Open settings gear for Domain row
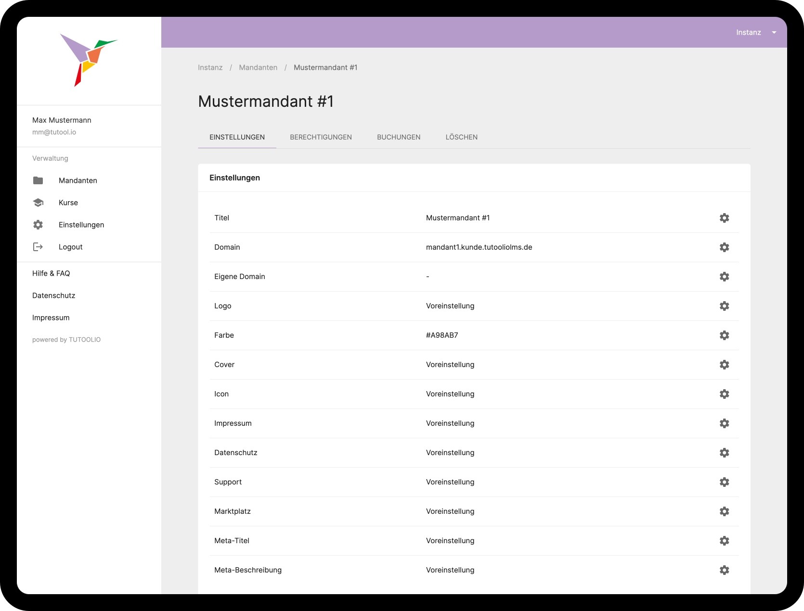Viewport: 804px width, 611px height. tap(724, 247)
